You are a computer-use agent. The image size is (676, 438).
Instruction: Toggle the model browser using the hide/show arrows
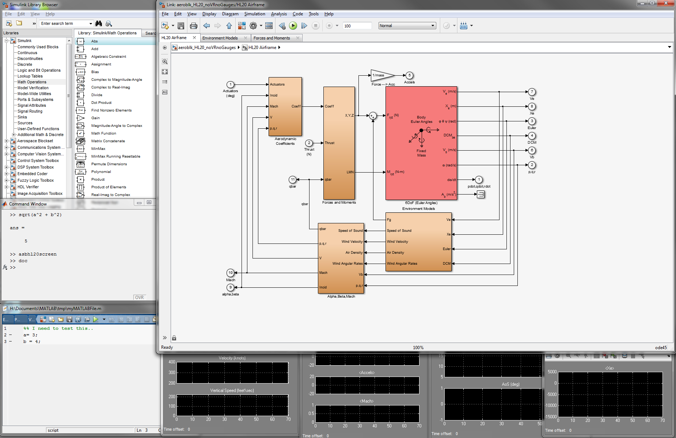pyautogui.click(x=164, y=337)
